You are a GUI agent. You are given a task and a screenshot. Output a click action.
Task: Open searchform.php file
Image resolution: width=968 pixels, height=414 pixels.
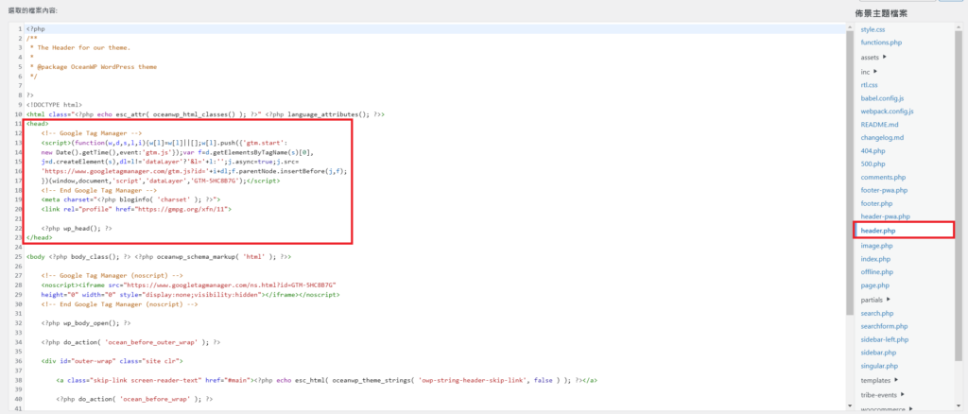click(x=884, y=326)
